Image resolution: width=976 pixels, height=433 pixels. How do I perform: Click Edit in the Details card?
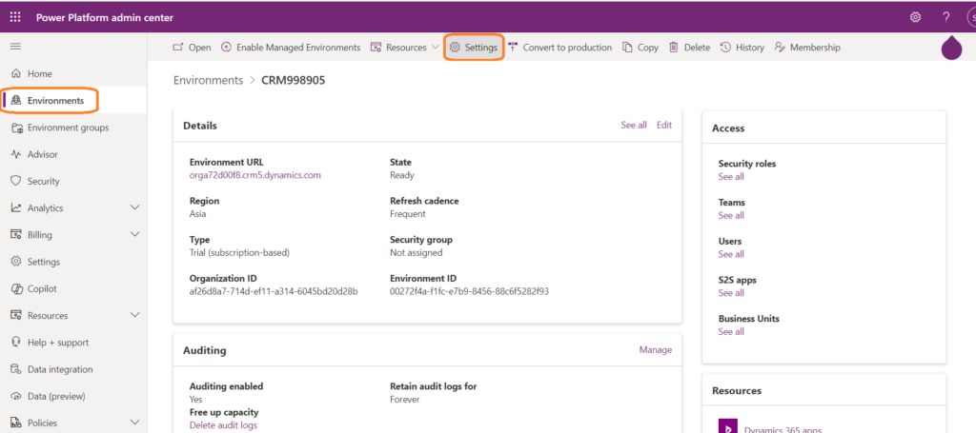coord(664,125)
